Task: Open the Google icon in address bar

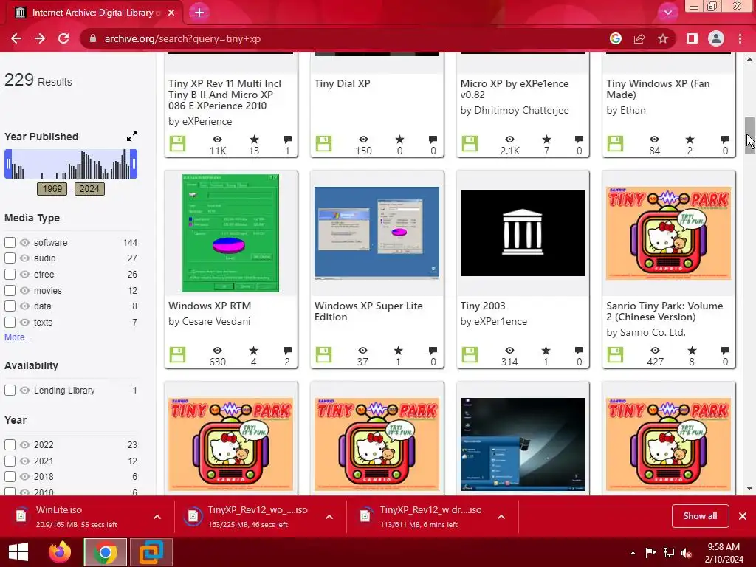Action: click(x=615, y=38)
